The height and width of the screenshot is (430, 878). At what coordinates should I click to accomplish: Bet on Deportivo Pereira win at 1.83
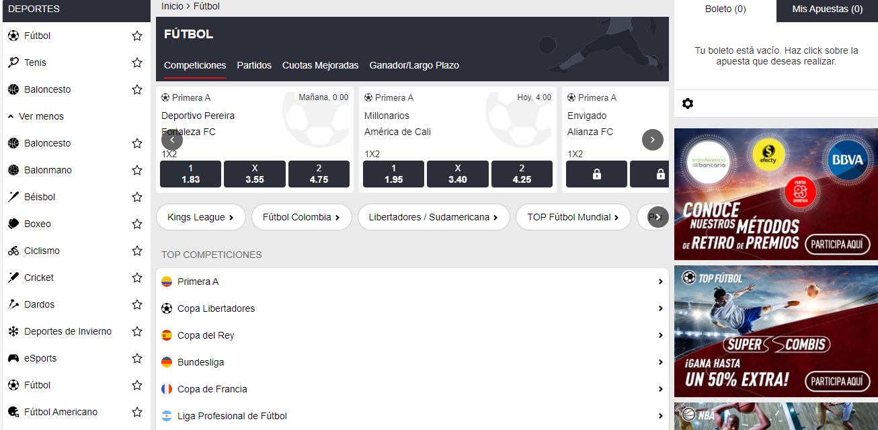tap(190, 174)
